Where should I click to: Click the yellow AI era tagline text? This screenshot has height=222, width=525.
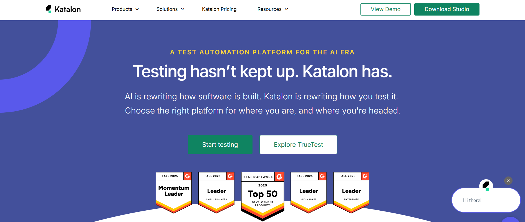tap(262, 52)
